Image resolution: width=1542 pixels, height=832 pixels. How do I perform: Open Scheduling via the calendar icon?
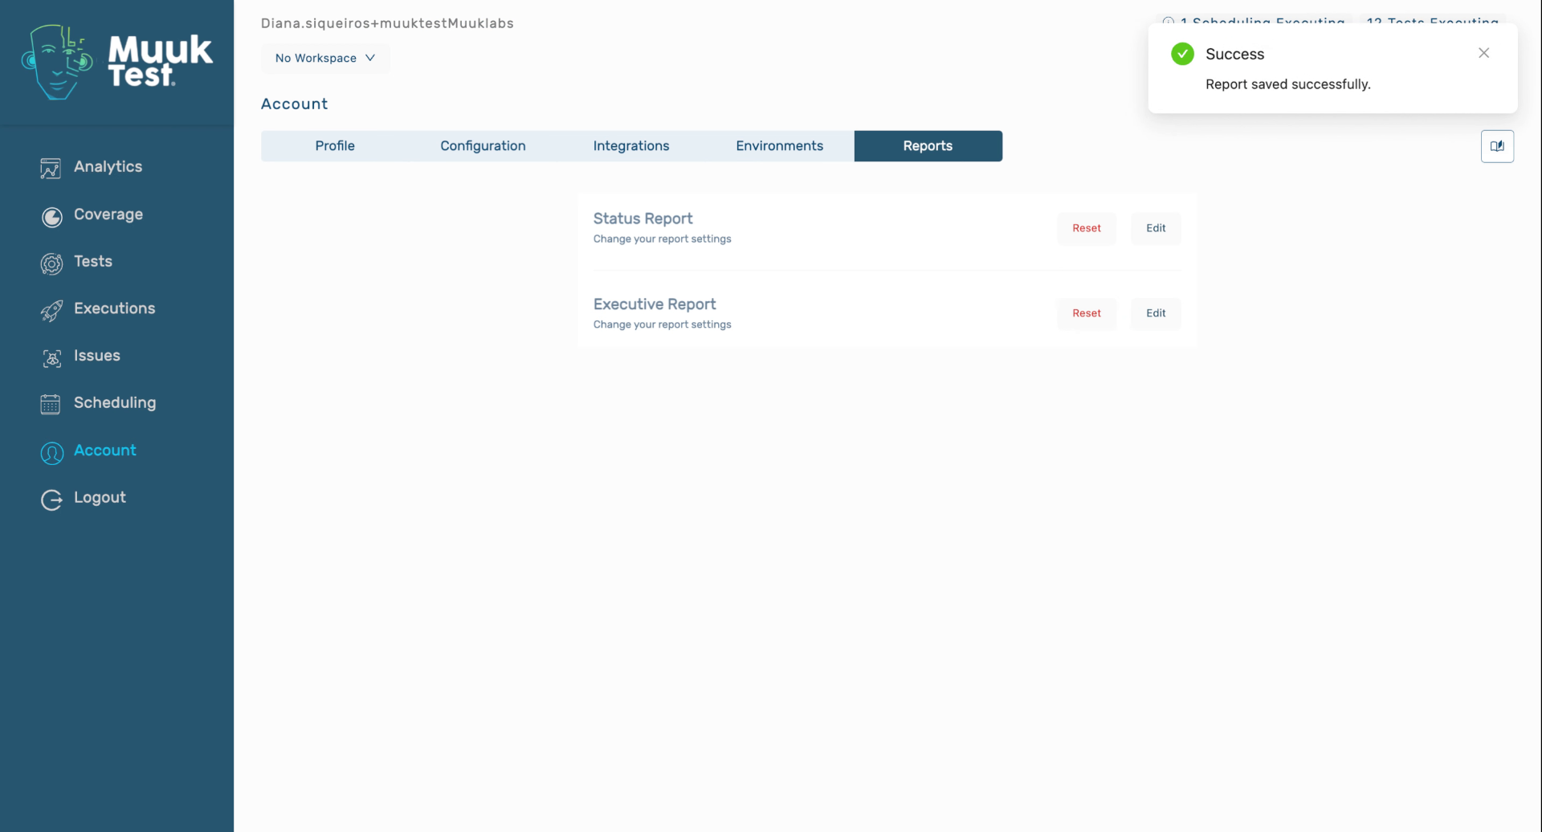(51, 405)
